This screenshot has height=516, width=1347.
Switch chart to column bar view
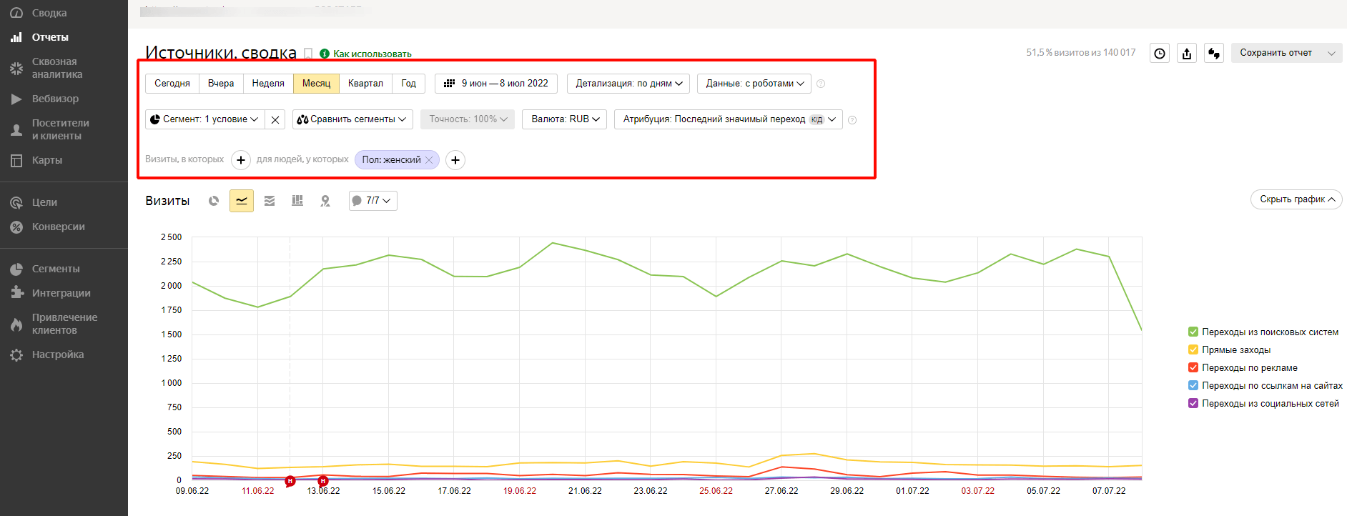(x=297, y=201)
